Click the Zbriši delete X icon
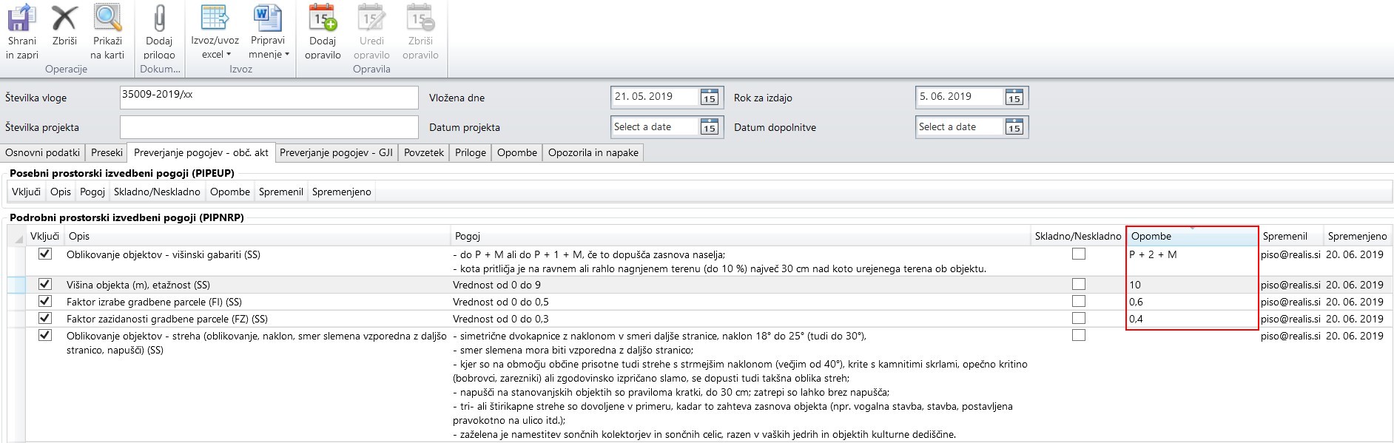Screen dimensions: 1394x443 [x=64, y=18]
